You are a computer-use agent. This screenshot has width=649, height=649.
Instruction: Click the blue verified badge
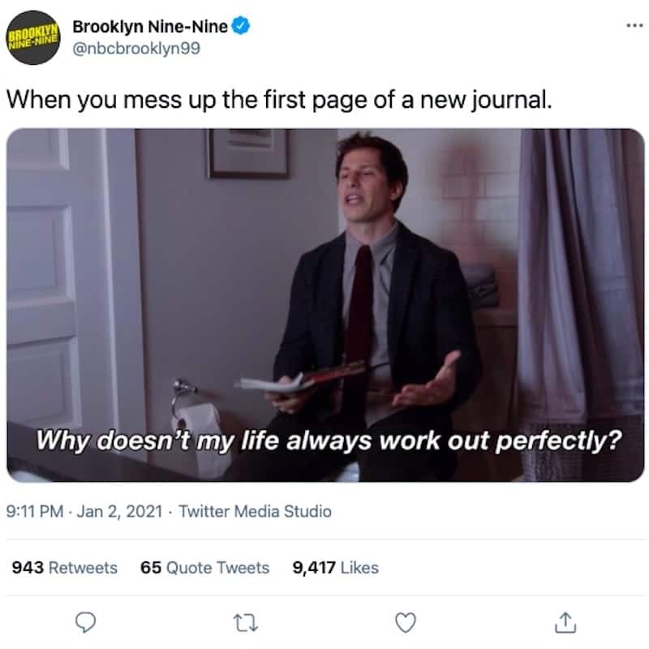pyautogui.click(x=240, y=26)
